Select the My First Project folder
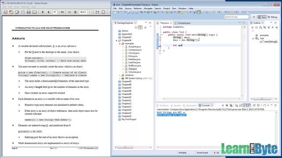Viewport: 282px width, 158px height. tap(129, 119)
